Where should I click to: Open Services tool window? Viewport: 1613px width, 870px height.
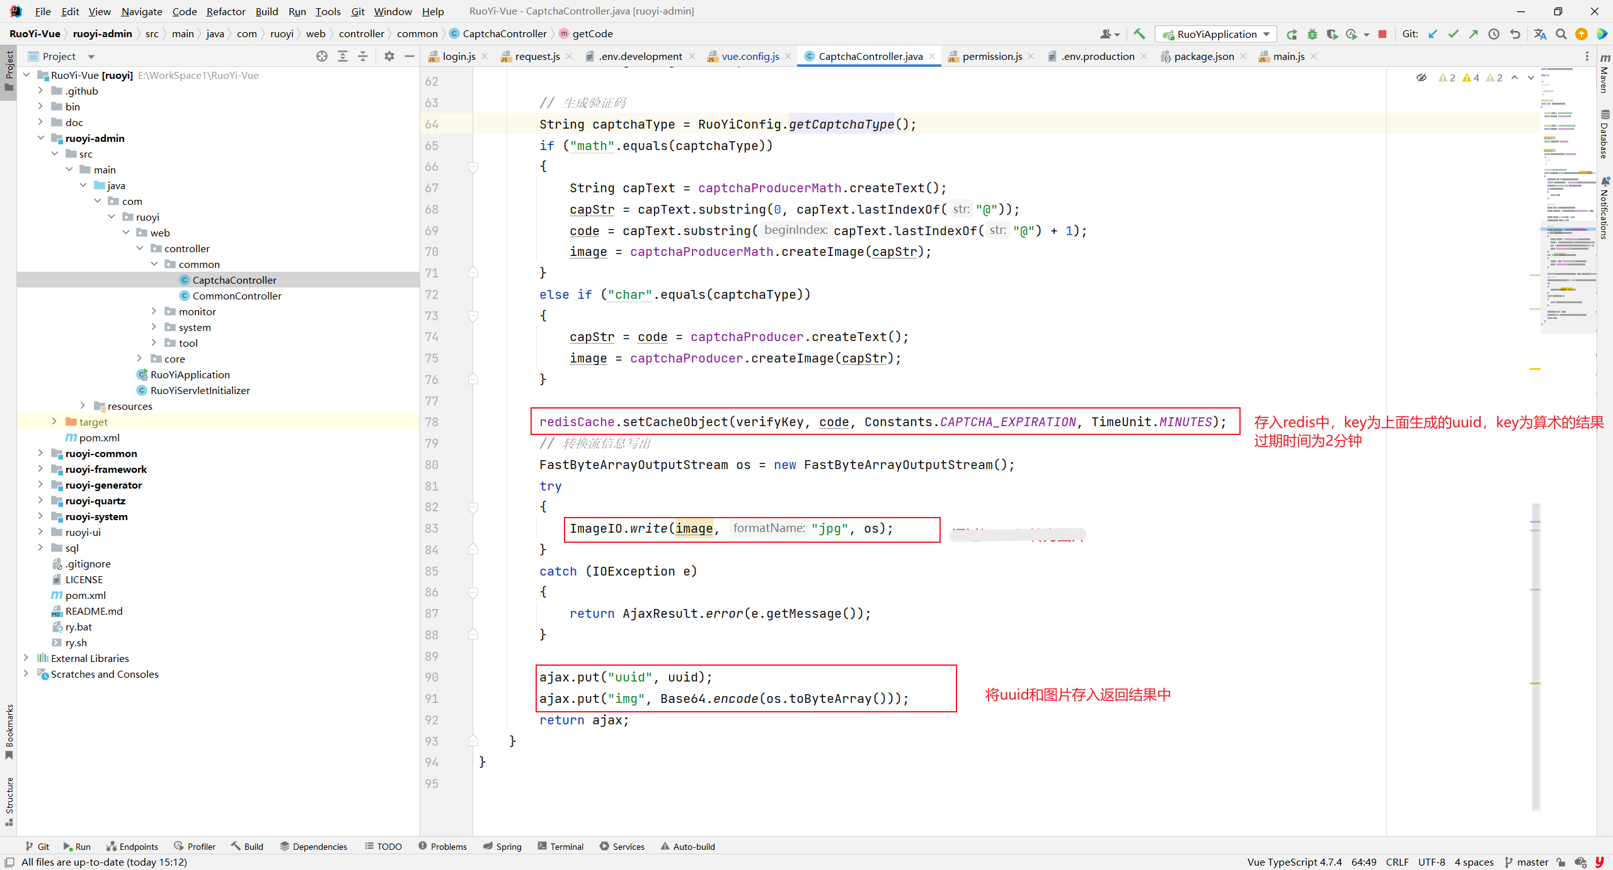(x=622, y=847)
